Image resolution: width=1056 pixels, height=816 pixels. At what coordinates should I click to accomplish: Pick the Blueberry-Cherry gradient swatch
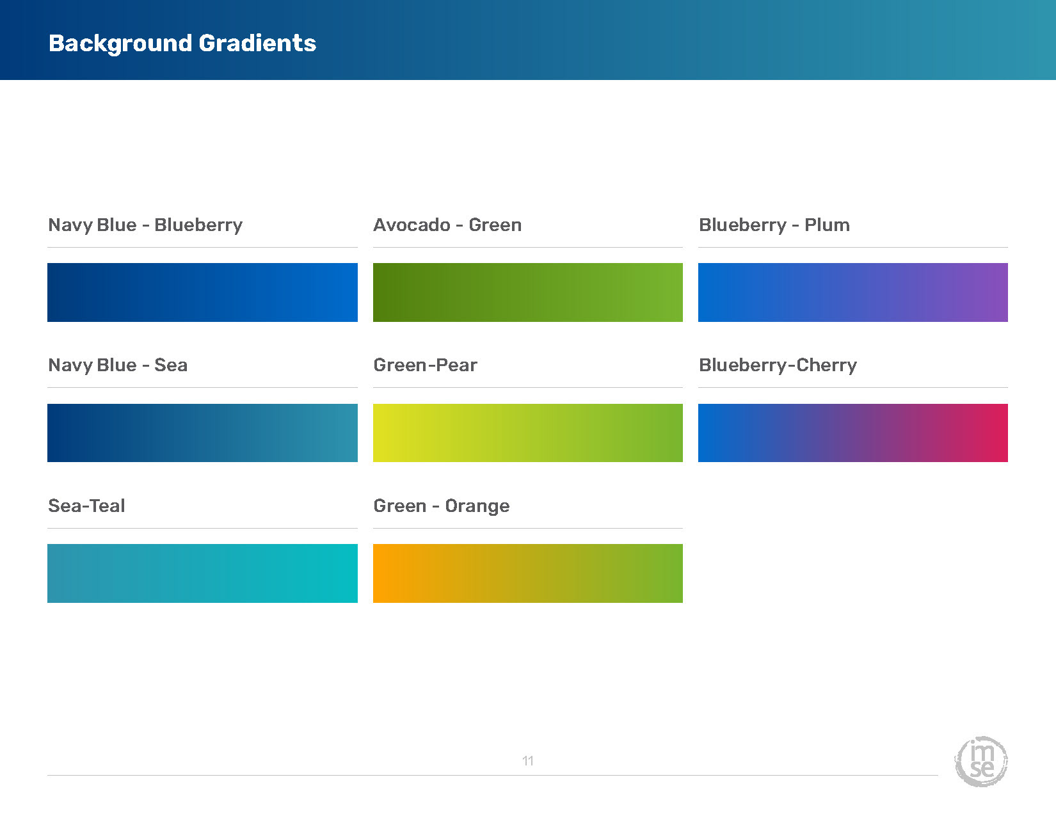coord(852,433)
